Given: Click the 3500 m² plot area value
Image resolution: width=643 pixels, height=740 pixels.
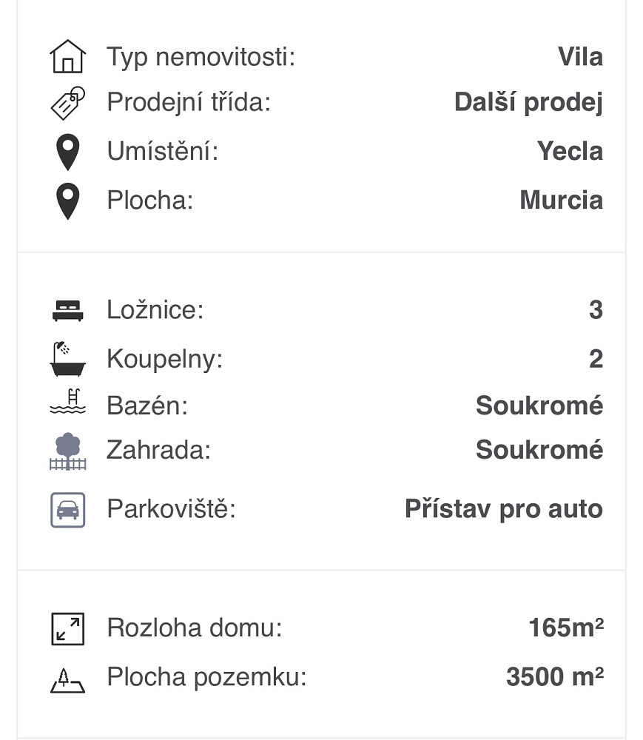Looking at the screenshot, I should pos(555,676).
